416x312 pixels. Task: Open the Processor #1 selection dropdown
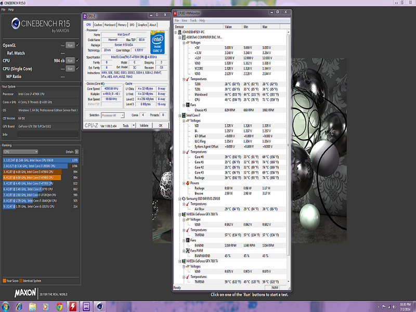(x=113, y=115)
